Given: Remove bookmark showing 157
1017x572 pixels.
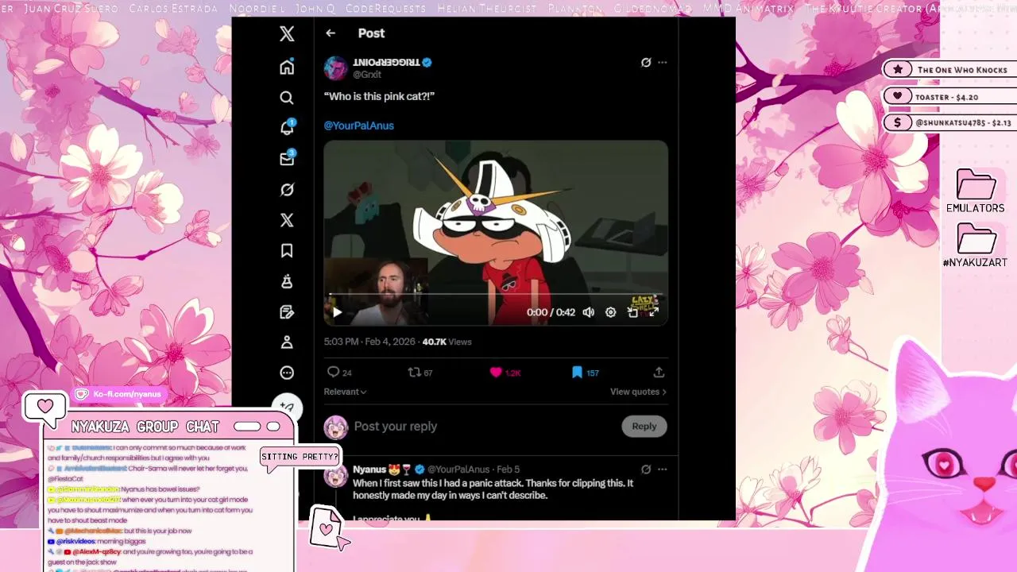Looking at the screenshot, I should 586,372.
